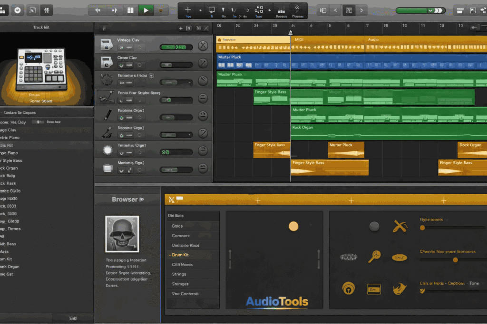
Task: Expand the Strings category in the patch list
Action: [181, 274]
